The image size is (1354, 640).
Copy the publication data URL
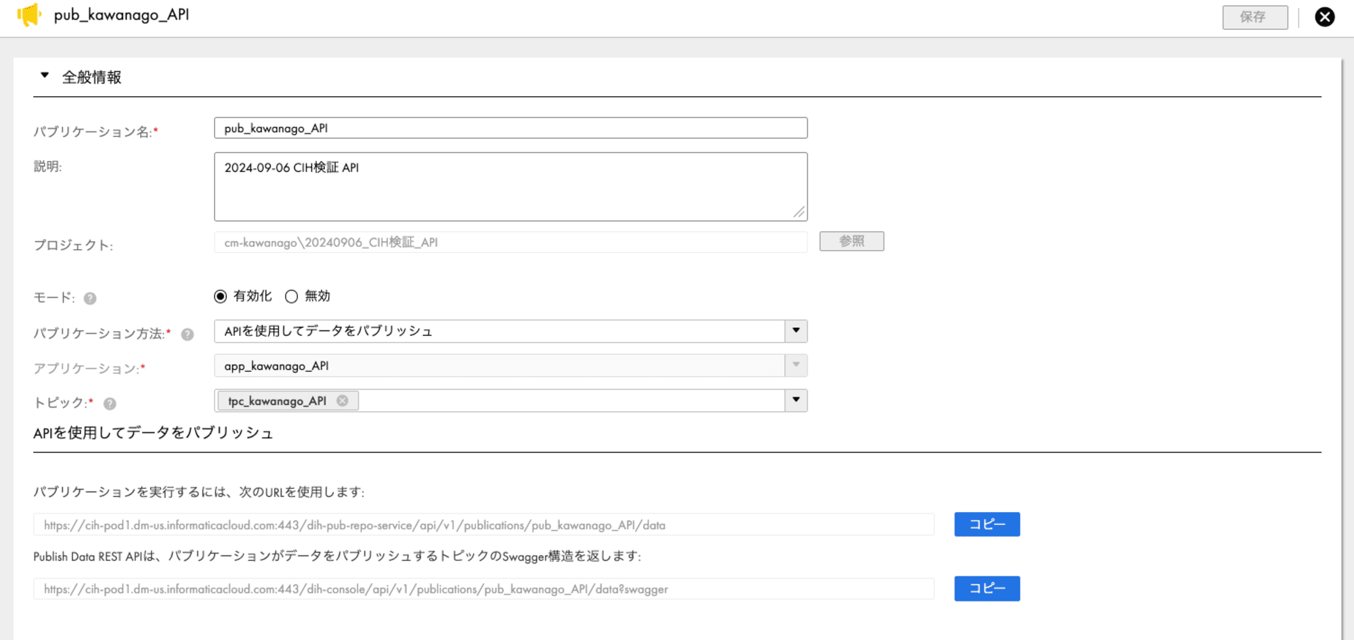point(987,524)
